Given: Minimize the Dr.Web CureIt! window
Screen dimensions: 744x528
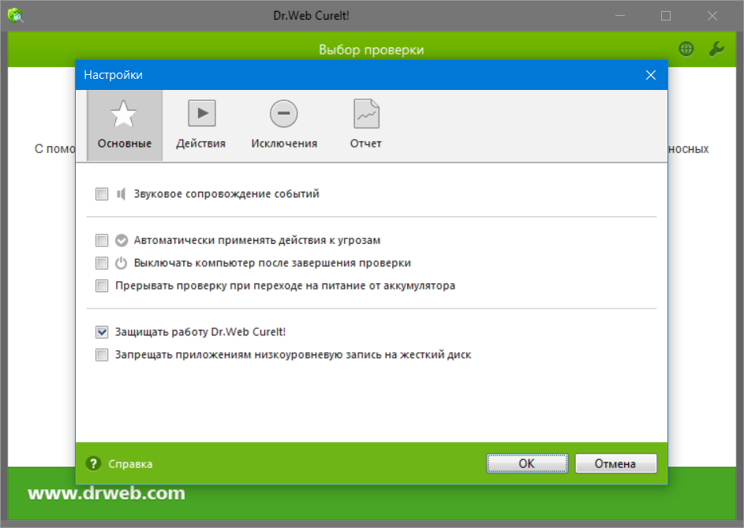Looking at the screenshot, I should pos(620,16).
